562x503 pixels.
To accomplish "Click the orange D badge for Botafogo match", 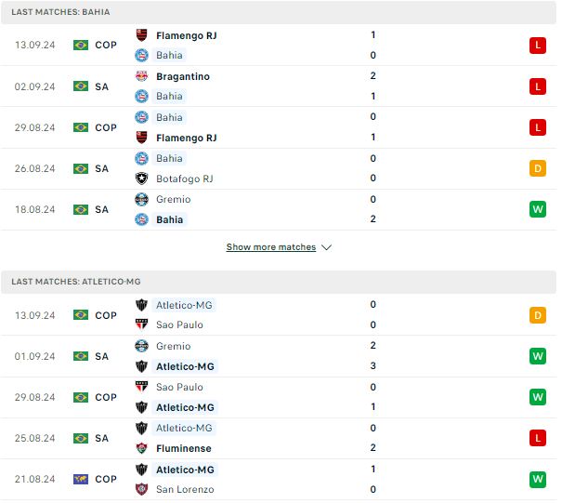I will pyautogui.click(x=538, y=168).
